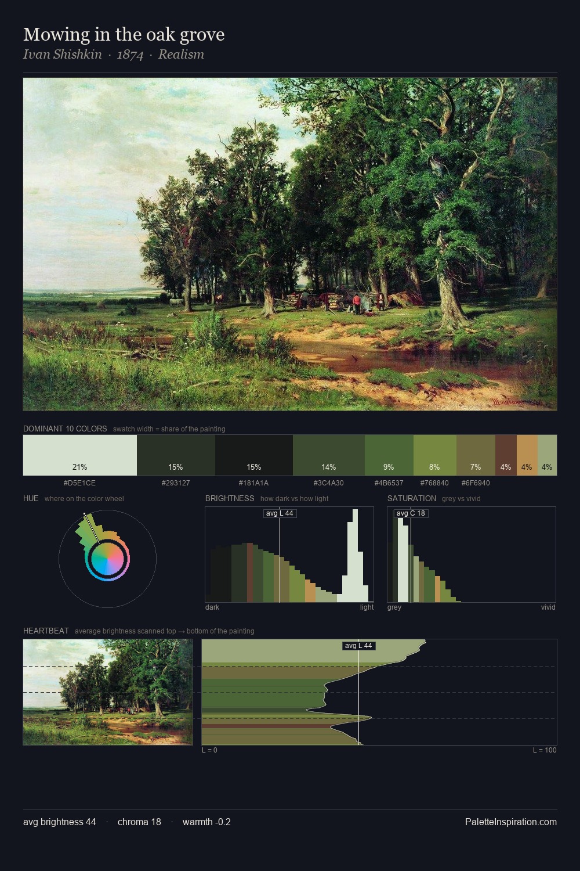Click the 'avg L 44' heartbeat chart label

click(358, 646)
